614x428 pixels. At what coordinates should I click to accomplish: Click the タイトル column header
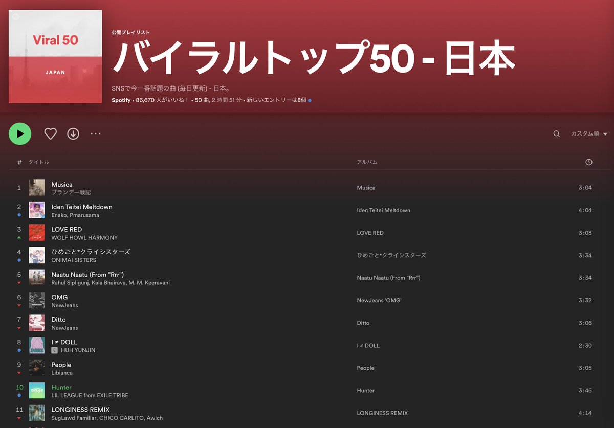coord(38,162)
